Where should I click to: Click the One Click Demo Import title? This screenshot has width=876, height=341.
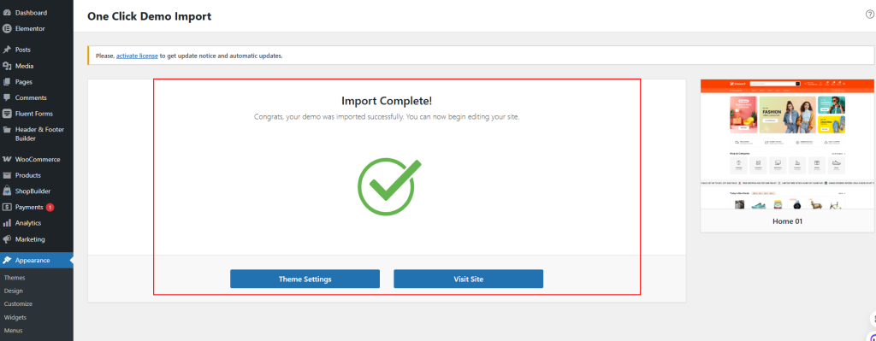[149, 16]
